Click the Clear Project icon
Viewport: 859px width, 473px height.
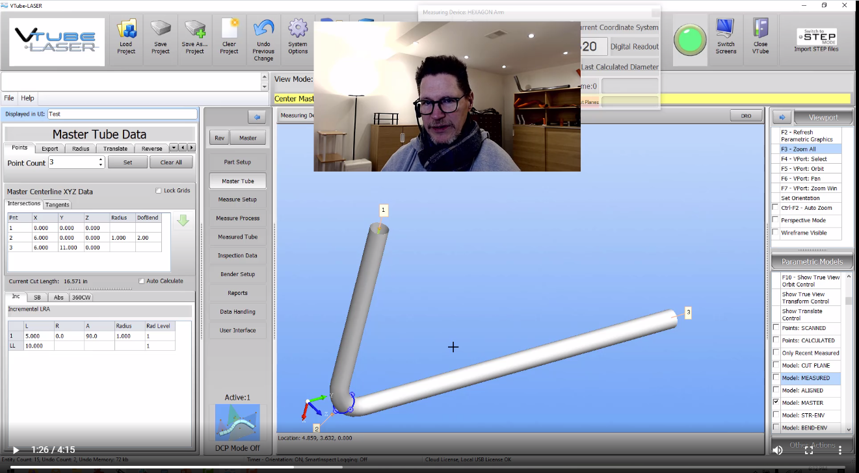pos(229,31)
